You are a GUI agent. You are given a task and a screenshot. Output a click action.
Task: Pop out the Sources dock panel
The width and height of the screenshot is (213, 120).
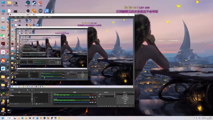52,92
